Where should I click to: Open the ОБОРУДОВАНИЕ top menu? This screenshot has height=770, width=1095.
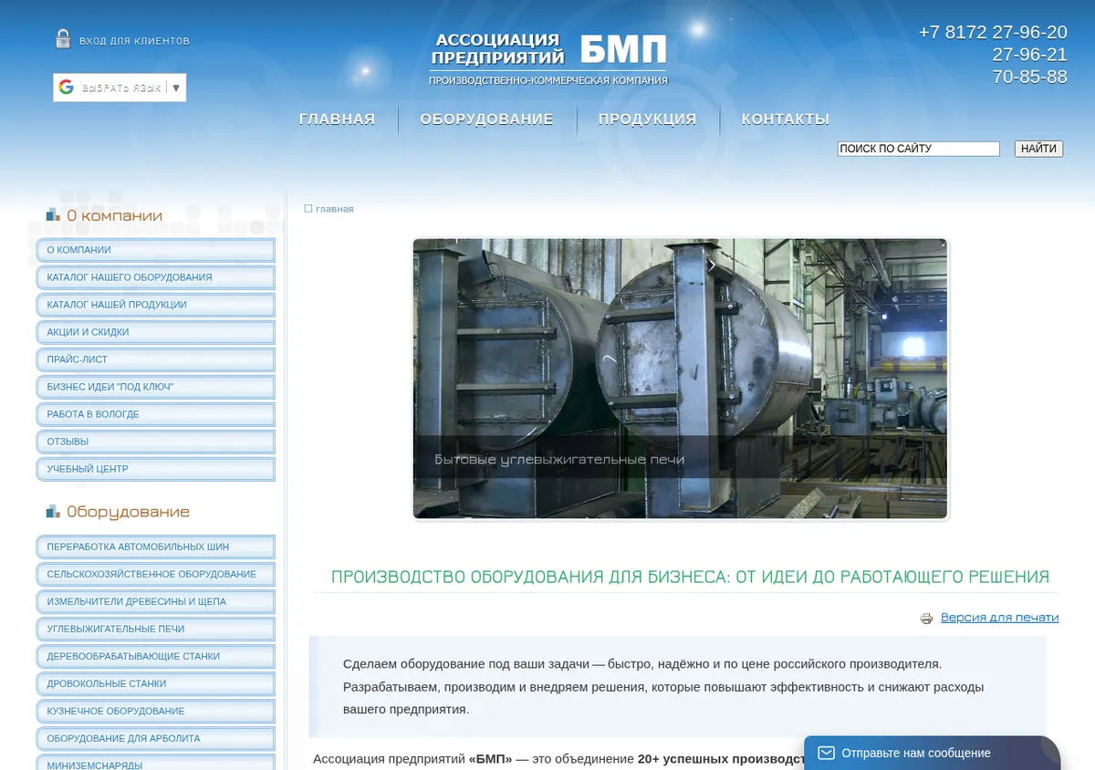[x=486, y=119]
